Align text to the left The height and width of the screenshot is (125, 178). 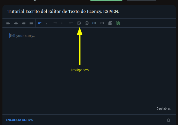tap(8, 23)
